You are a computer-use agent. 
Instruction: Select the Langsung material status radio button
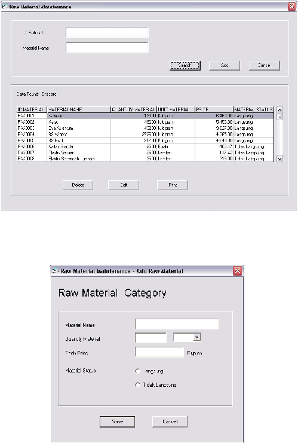coord(138,371)
